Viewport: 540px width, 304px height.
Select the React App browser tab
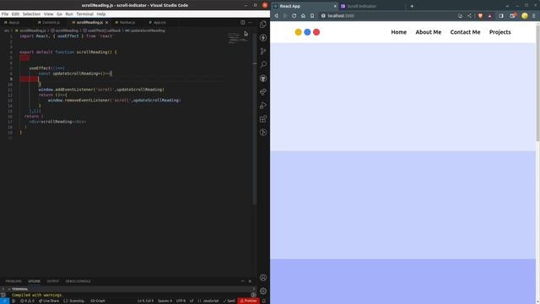pyautogui.click(x=305, y=6)
